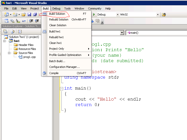Open the Window menu
The width and height of the screenshot is (187, 140).
click(79, 8)
